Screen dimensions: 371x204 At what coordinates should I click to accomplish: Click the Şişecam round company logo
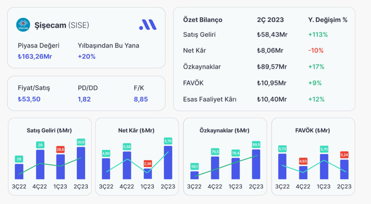click(x=23, y=25)
